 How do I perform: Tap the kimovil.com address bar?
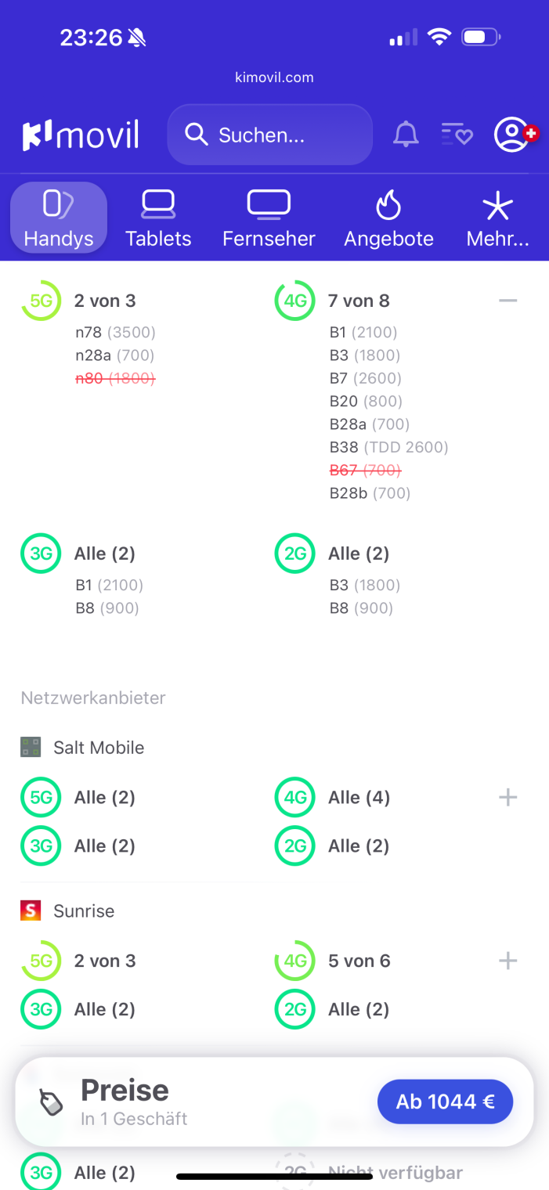274,78
